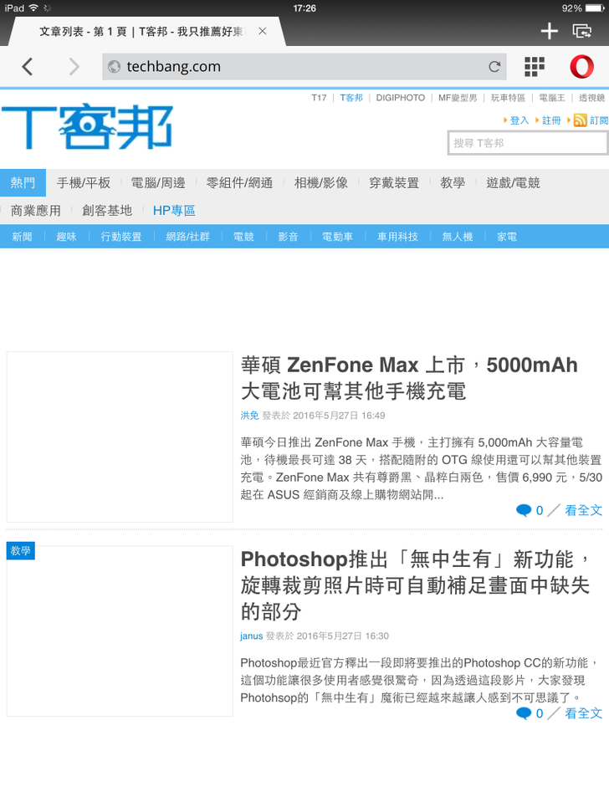
Task: Choose 行動裝置 in the blue sub-menu
Action: click(121, 237)
